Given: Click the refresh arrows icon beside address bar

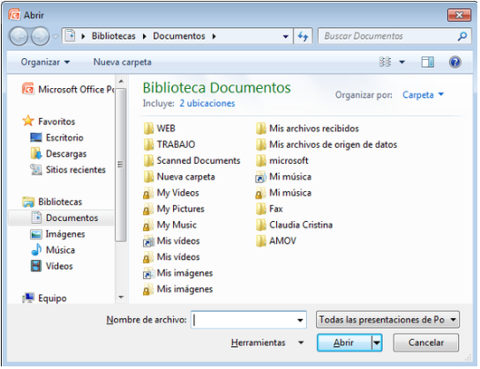Looking at the screenshot, I should tap(303, 36).
